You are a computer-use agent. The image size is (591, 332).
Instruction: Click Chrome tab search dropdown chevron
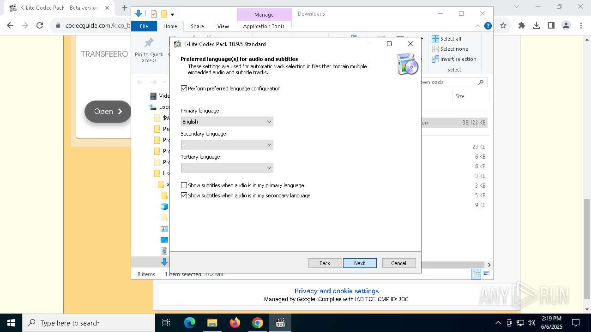(517, 6)
